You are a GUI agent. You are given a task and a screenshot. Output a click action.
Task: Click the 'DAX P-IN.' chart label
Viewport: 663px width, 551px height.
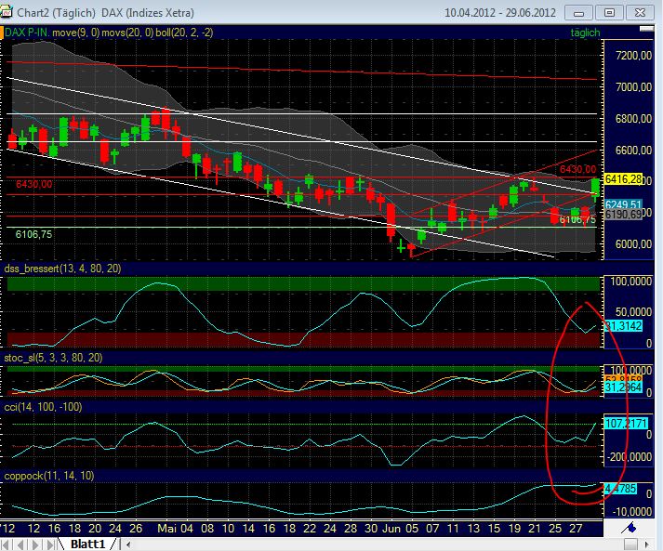point(27,33)
